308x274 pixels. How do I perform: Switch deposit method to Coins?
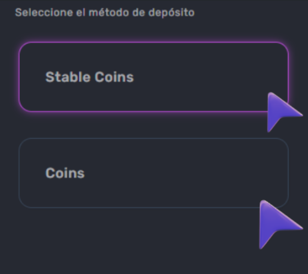point(154,173)
